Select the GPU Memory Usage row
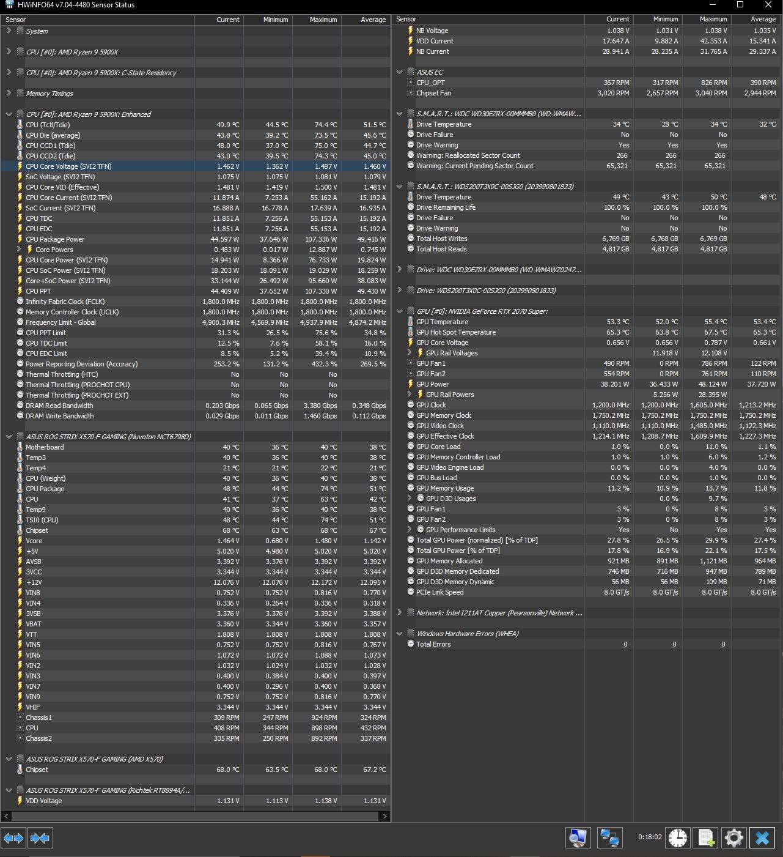The height and width of the screenshot is (857, 783). [x=587, y=488]
